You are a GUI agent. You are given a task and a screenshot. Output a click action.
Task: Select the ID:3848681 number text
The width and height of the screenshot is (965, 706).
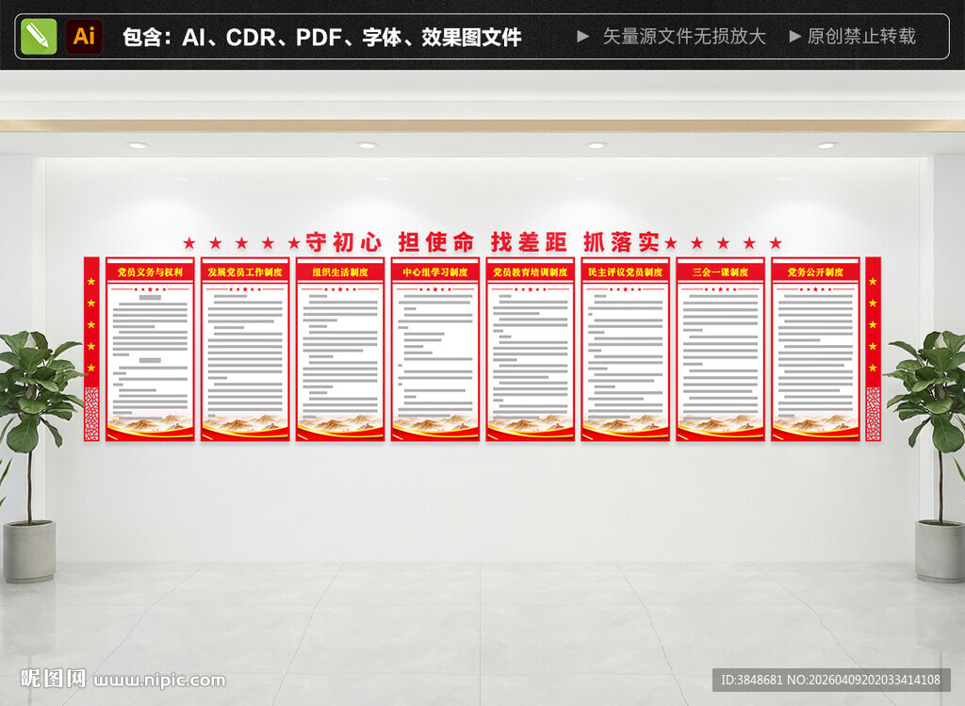click(752, 681)
